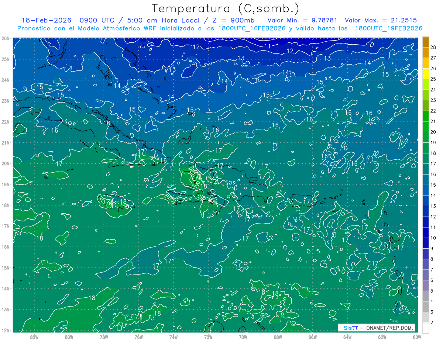
Task: Click the '82W' longitude axis label
Action: [34, 336]
